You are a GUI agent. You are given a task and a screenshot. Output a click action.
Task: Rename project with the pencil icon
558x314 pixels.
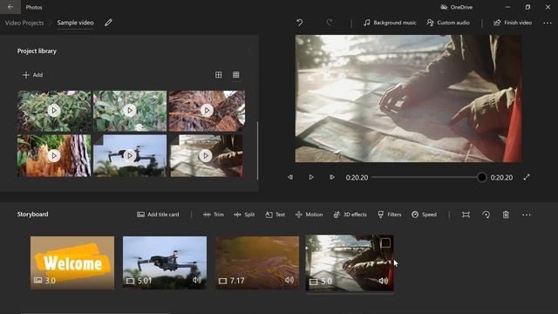click(x=108, y=23)
